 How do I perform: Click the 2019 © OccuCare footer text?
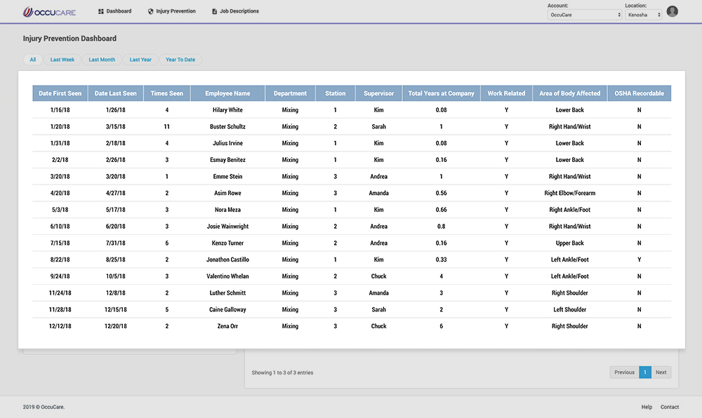coord(44,407)
